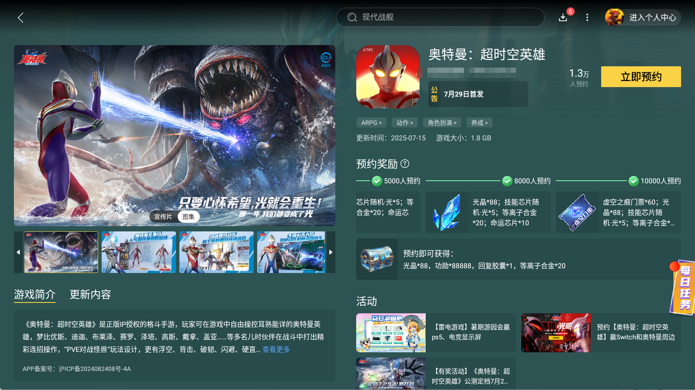Image resolution: width=695 pixels, height=390 pixels.
Task: Click the blue crystal reward icon
Action: [x=447, y=212]
